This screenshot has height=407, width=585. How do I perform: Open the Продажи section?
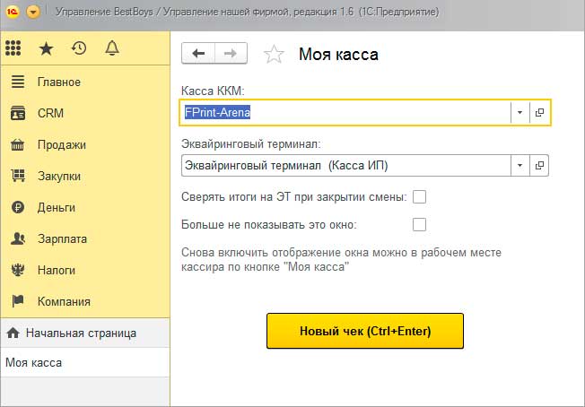coord(84,144)
